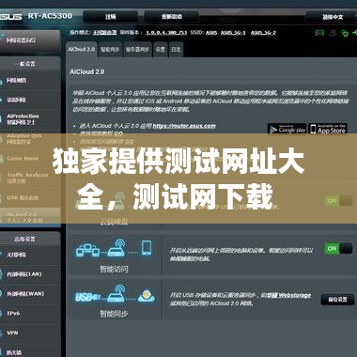Select 网络地图 in the sidebar

30,81
